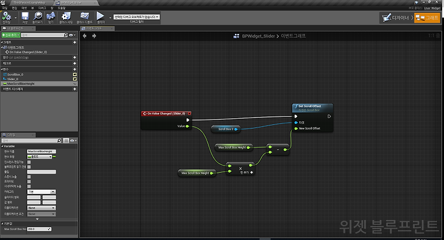Navigate forward arrow in graph

(x=94, y=36)
